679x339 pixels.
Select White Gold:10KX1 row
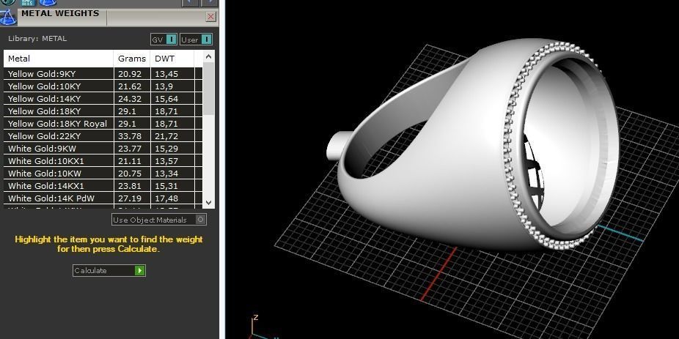pos(103,161)
